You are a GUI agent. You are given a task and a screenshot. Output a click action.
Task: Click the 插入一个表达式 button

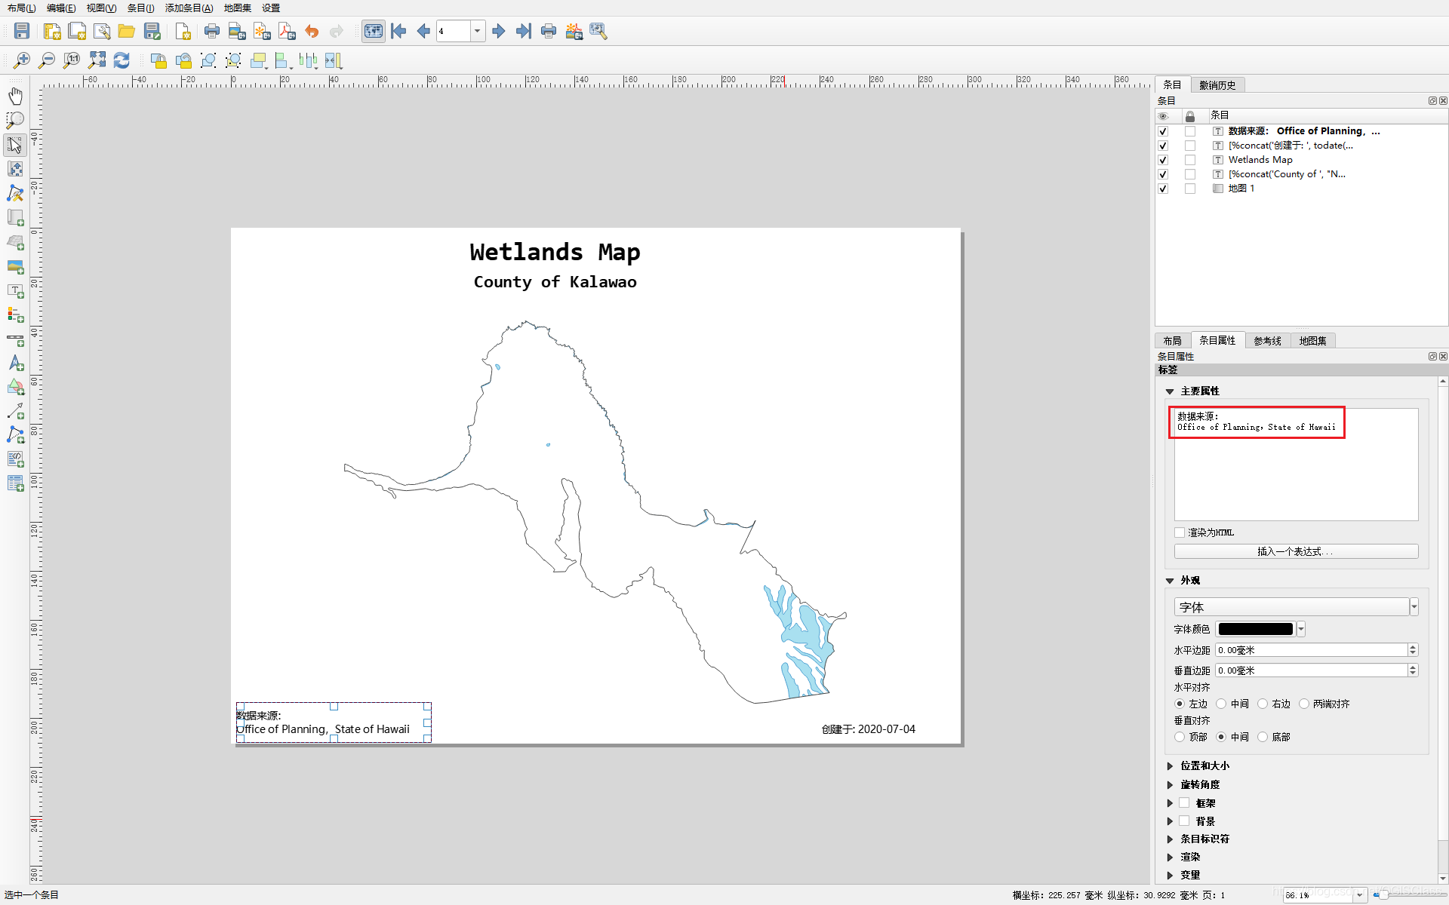(x=1295, y=551)
